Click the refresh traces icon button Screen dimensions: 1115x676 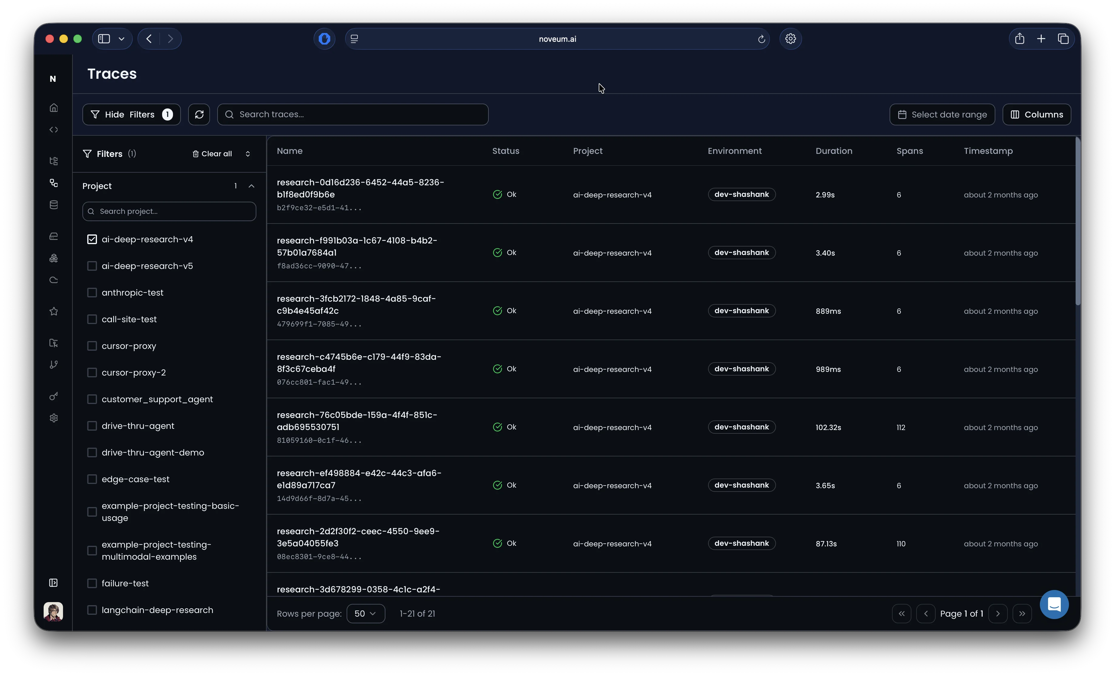tap(199, 114)
